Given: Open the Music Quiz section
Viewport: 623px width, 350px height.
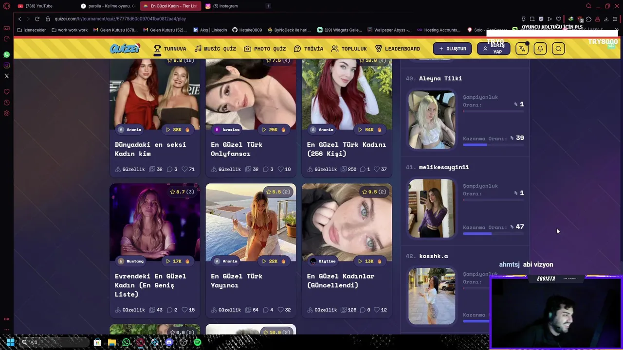Looking at the screenshot, I should (x=215, y=49).
